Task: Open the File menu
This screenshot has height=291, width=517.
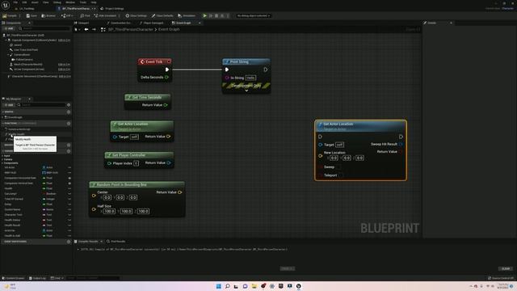Action: [x=15, y=2]
